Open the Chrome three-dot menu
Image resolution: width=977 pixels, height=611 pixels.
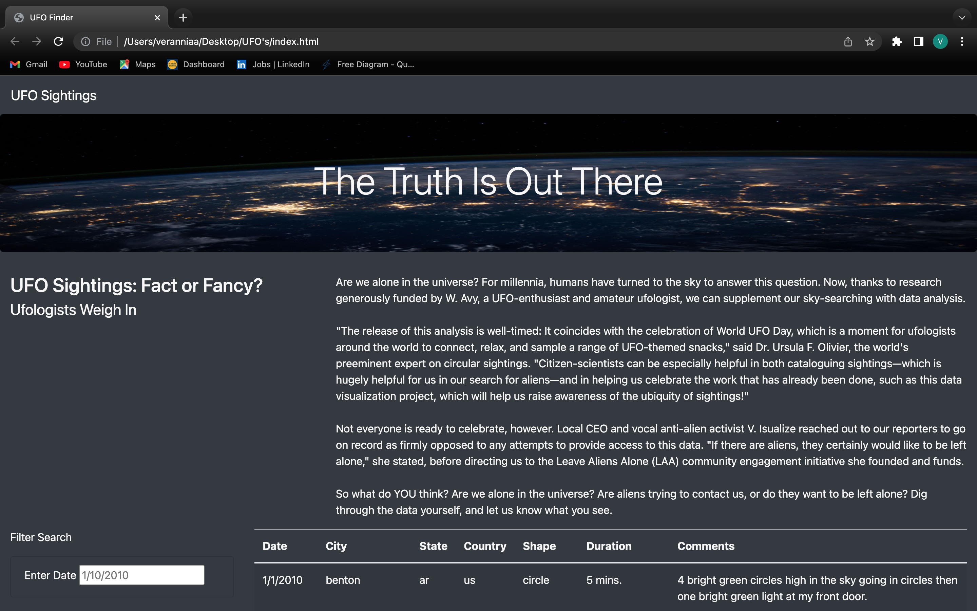pyautogui.click(x=962, y=41)
